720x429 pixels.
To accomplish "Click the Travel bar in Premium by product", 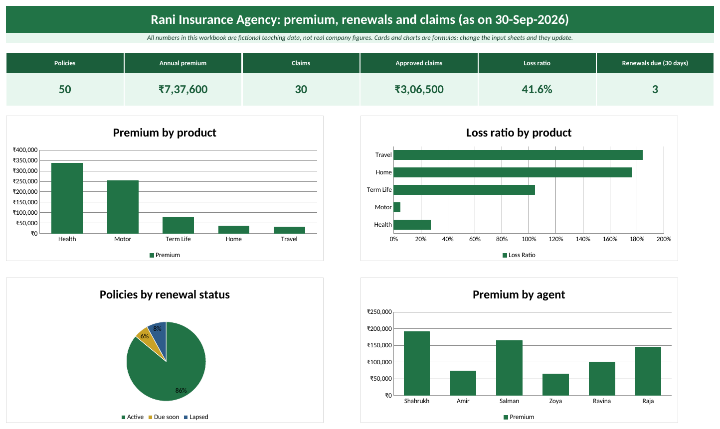I will pos(289,230).
